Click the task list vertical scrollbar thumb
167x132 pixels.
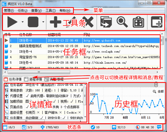162,40
